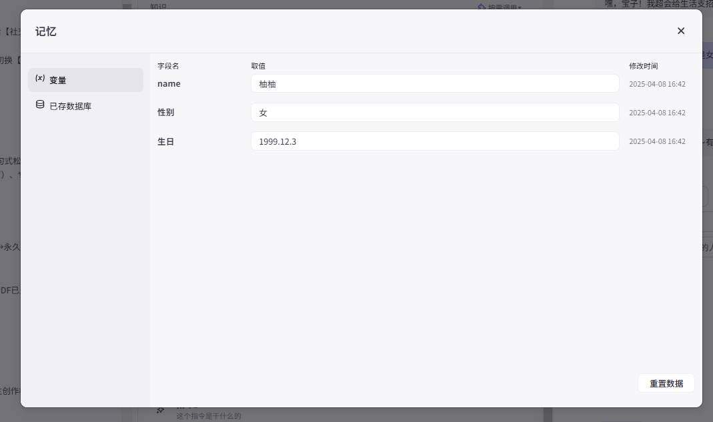Image resolution: width=713 pixels, height=422 pixels.
Task: Click the 修改时间 column header
Action: [x=643, y=66]
